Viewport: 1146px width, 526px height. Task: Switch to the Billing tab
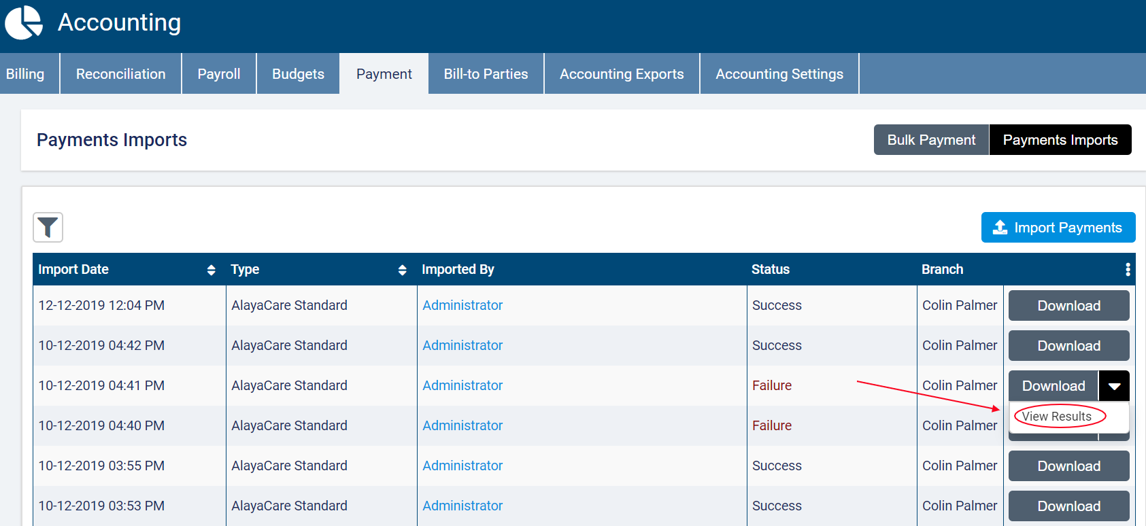[25, 74]
